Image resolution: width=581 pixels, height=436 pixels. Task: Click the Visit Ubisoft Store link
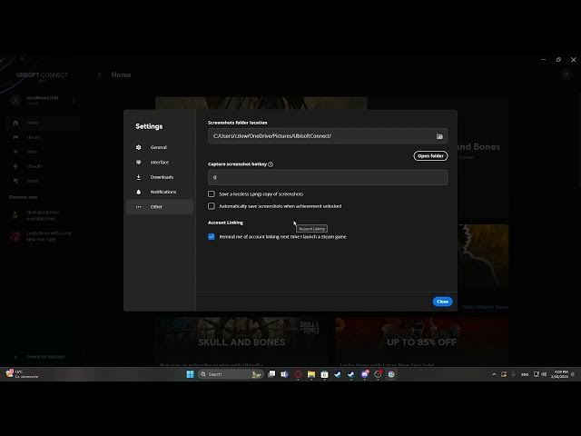coord(486,307)
